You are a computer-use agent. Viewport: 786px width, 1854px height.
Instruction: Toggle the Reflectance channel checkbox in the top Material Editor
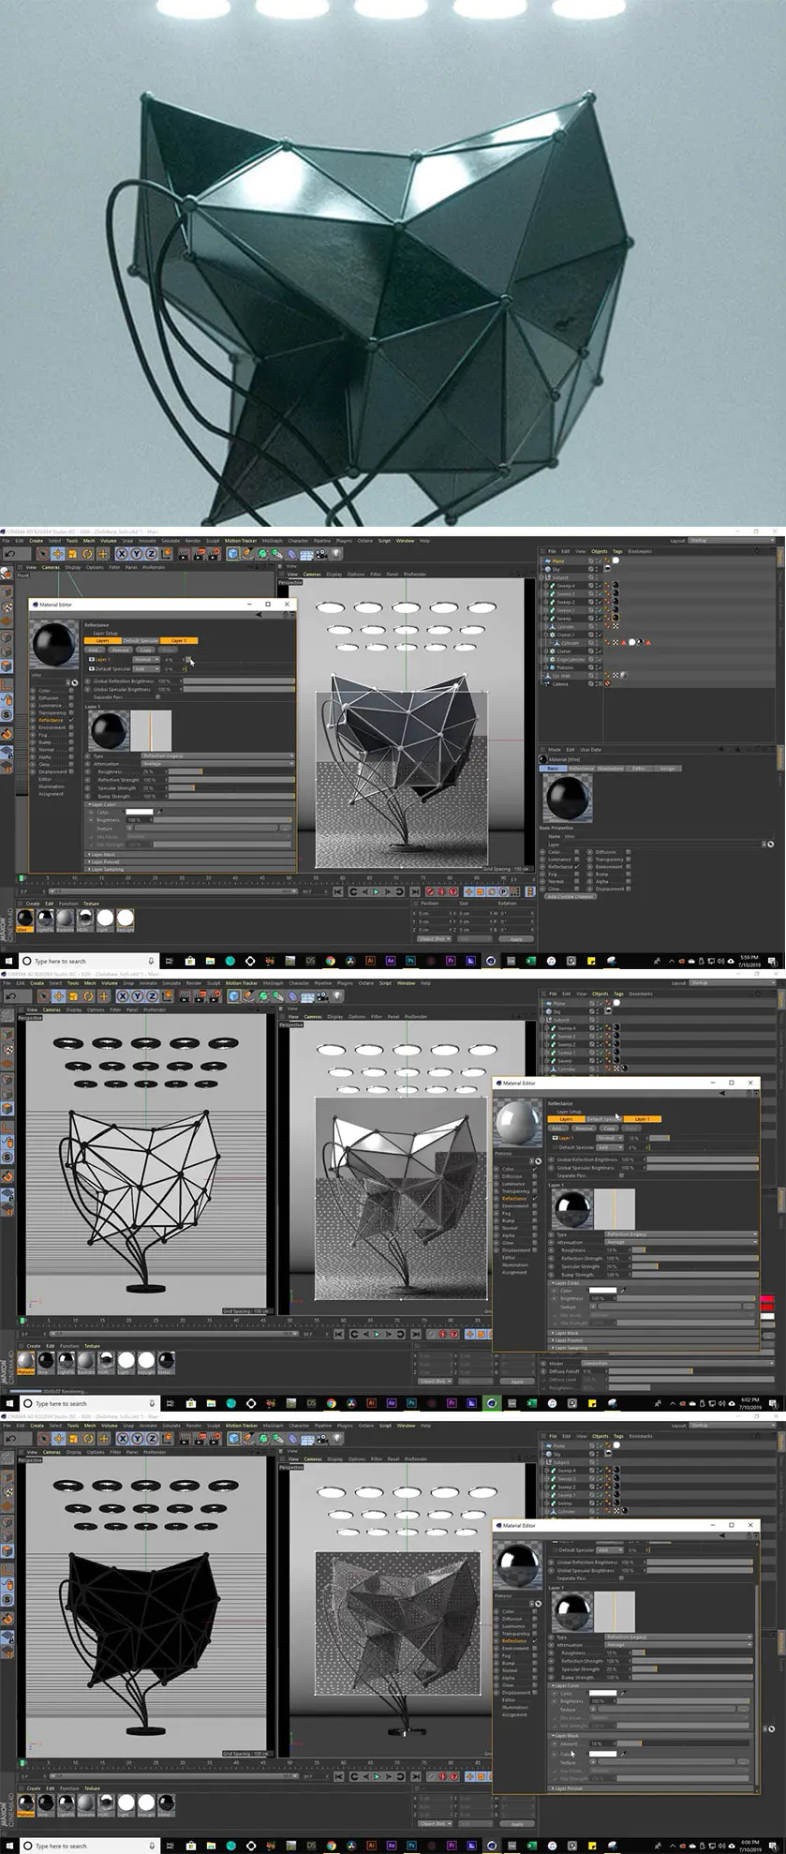pos(70,720)
